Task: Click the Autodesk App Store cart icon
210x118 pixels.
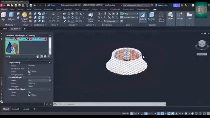Action: (x=182, y=5)
